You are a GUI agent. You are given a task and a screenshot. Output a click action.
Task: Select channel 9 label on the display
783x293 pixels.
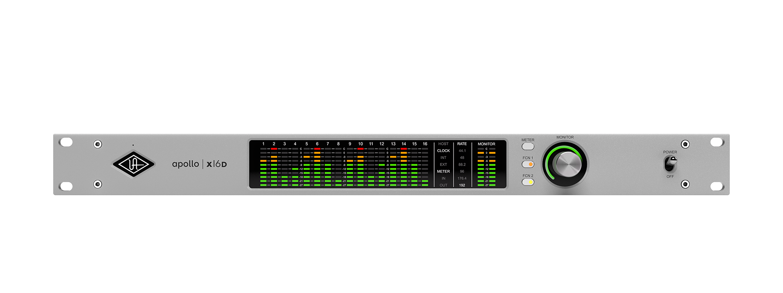[350, 144]
